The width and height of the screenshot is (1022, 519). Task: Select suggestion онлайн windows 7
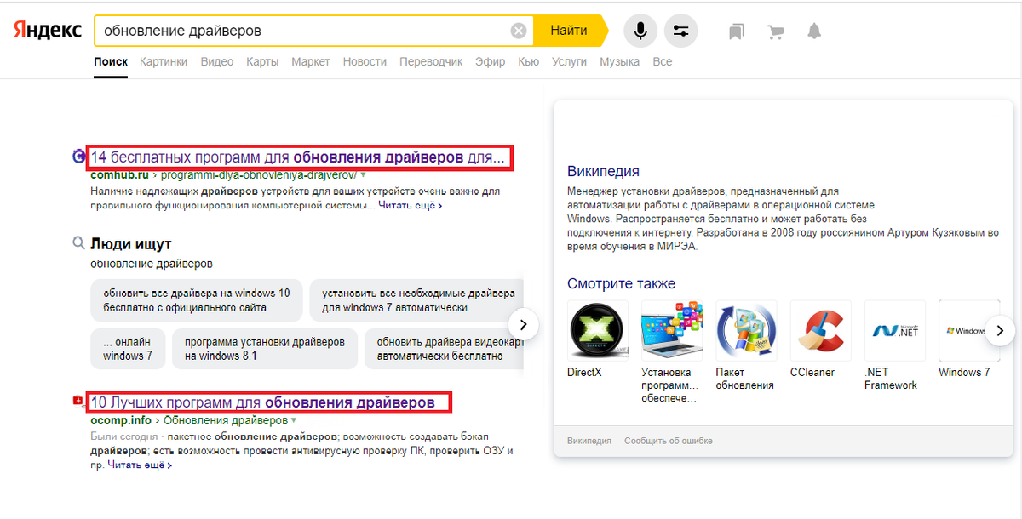[x=128, y=349]
